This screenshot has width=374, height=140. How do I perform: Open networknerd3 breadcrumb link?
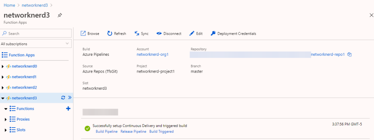(x=35, y=5)
